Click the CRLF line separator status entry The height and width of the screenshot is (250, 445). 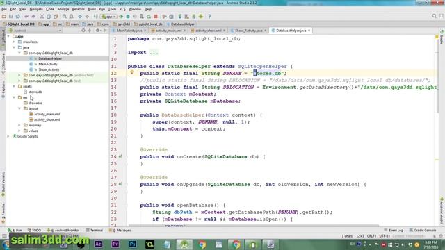click(x=371, y=236)
